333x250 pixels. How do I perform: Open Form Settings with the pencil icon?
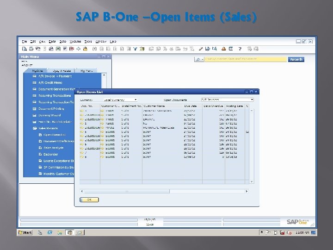coord(200,49)
